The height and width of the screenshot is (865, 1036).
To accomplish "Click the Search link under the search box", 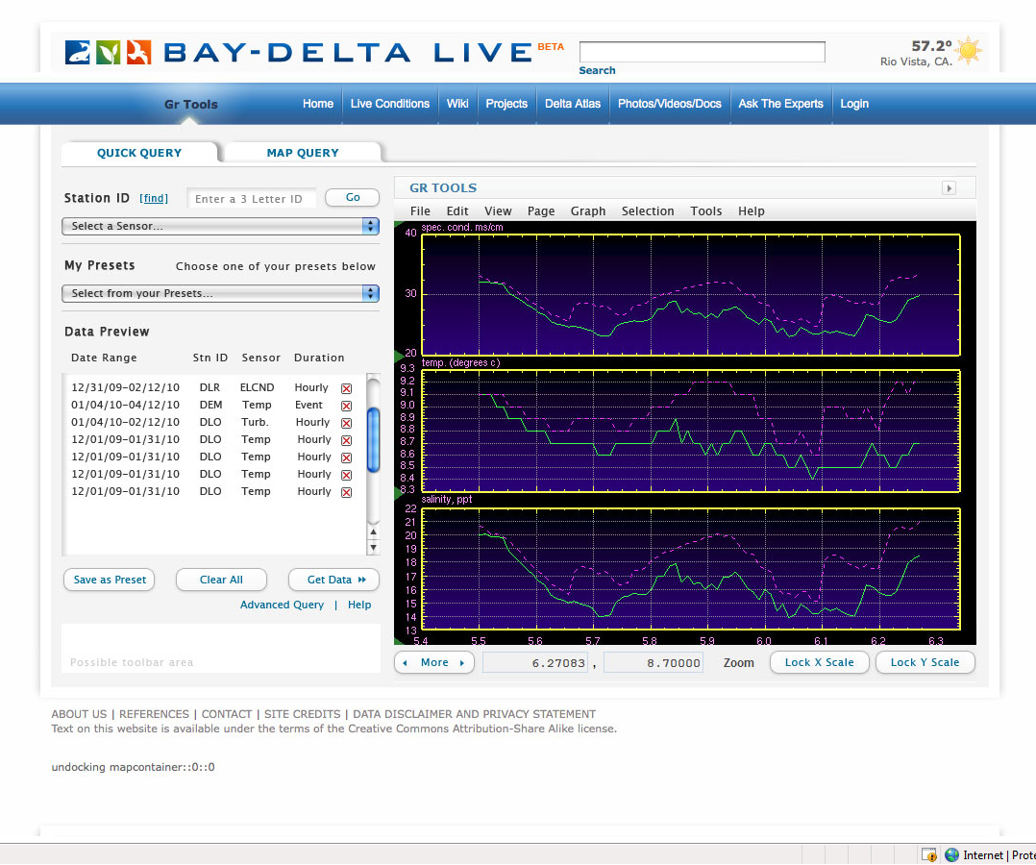I will (598, 71).
